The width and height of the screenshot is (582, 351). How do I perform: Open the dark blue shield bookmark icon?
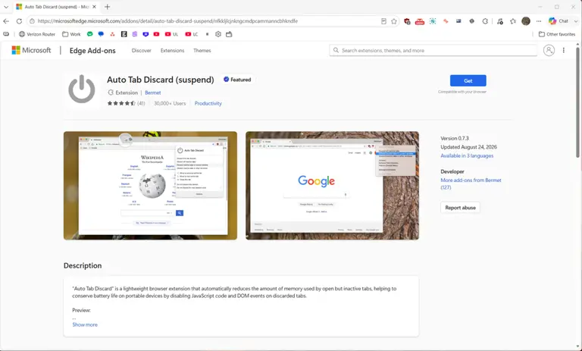145,34
